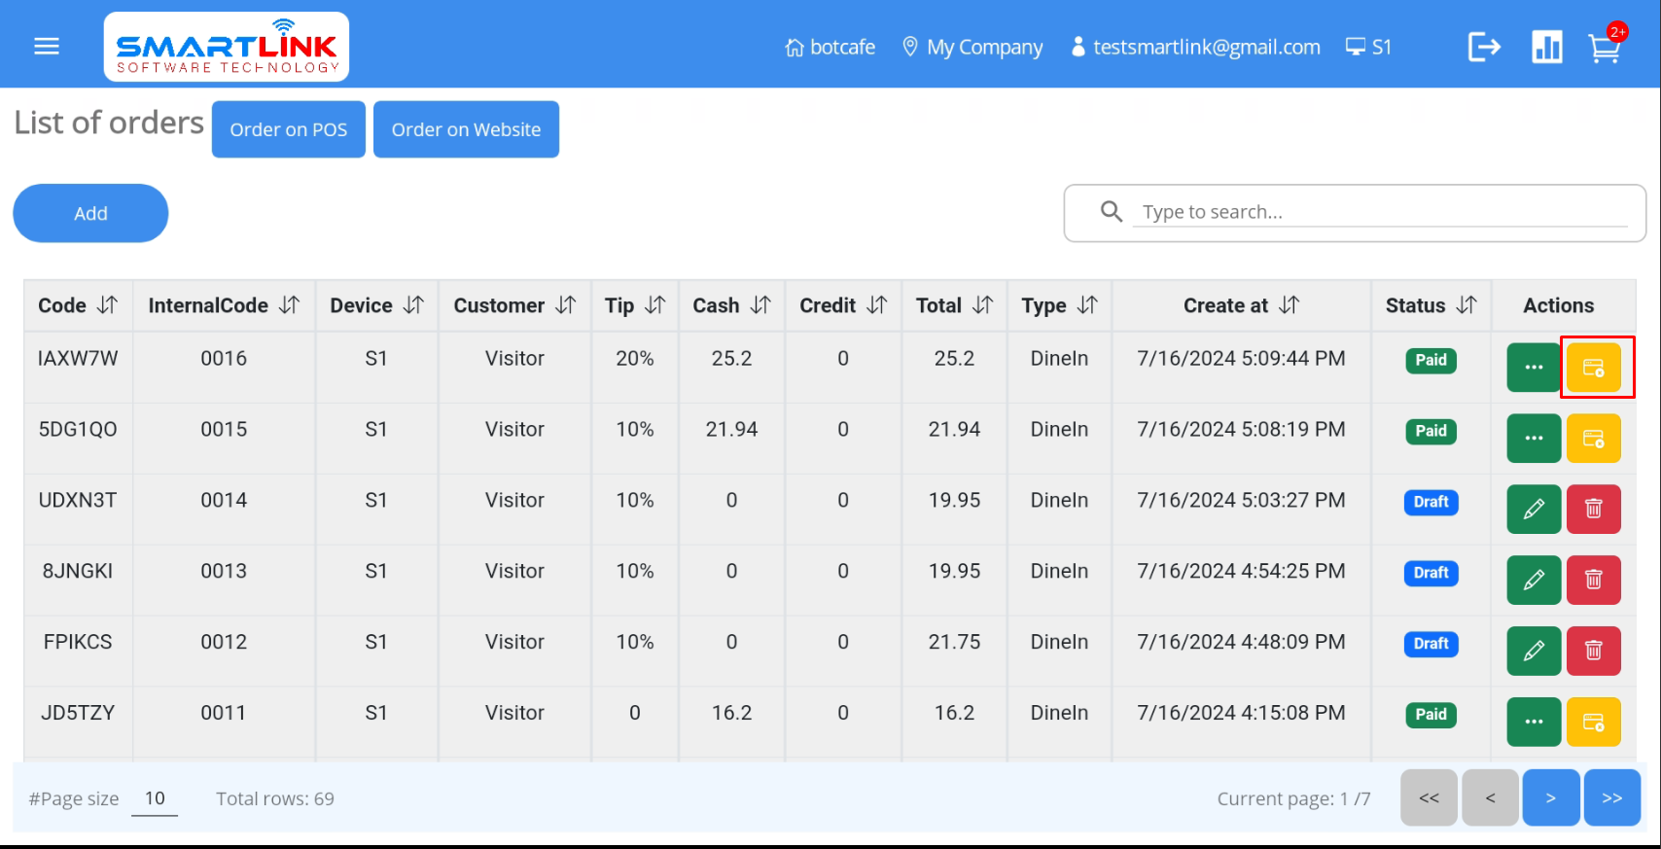Viewport: 1661px width, 849px height.
Task: Open the hamburger navigation menu
Action: [x=47, y=47]
